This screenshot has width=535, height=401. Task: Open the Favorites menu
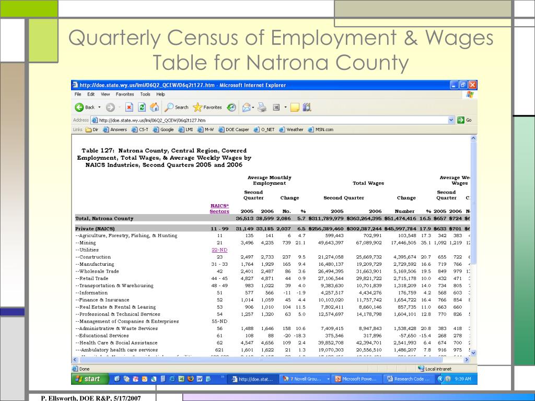point(124,95)
